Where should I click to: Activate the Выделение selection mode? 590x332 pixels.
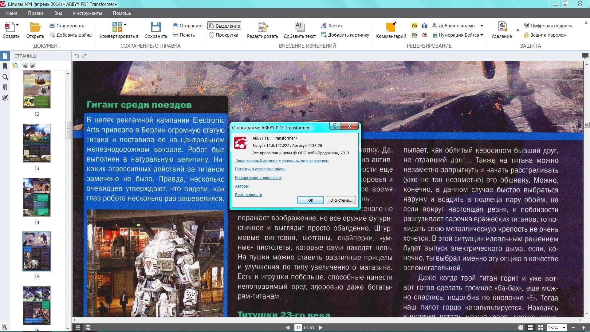pyautogui.click(x=224, y=26)
